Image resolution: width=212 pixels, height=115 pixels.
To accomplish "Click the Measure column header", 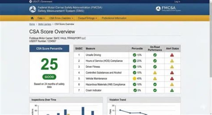I will pos(90,48).
